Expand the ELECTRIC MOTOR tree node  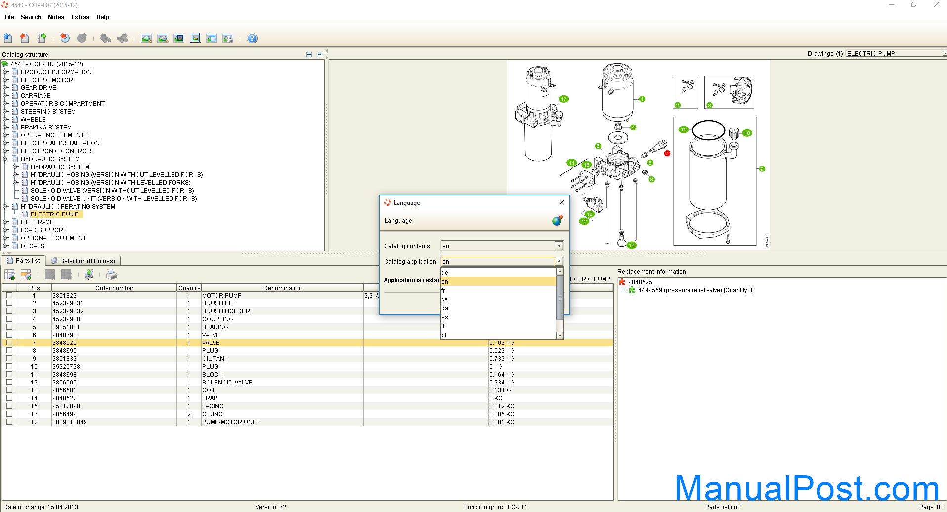tap(5, 80)
